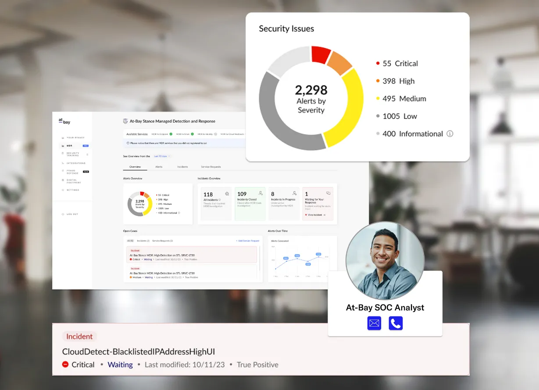Click the chat icon on Waiting for Your Response card
Viewport: 539px width, 390px height.
click(328, 193)
